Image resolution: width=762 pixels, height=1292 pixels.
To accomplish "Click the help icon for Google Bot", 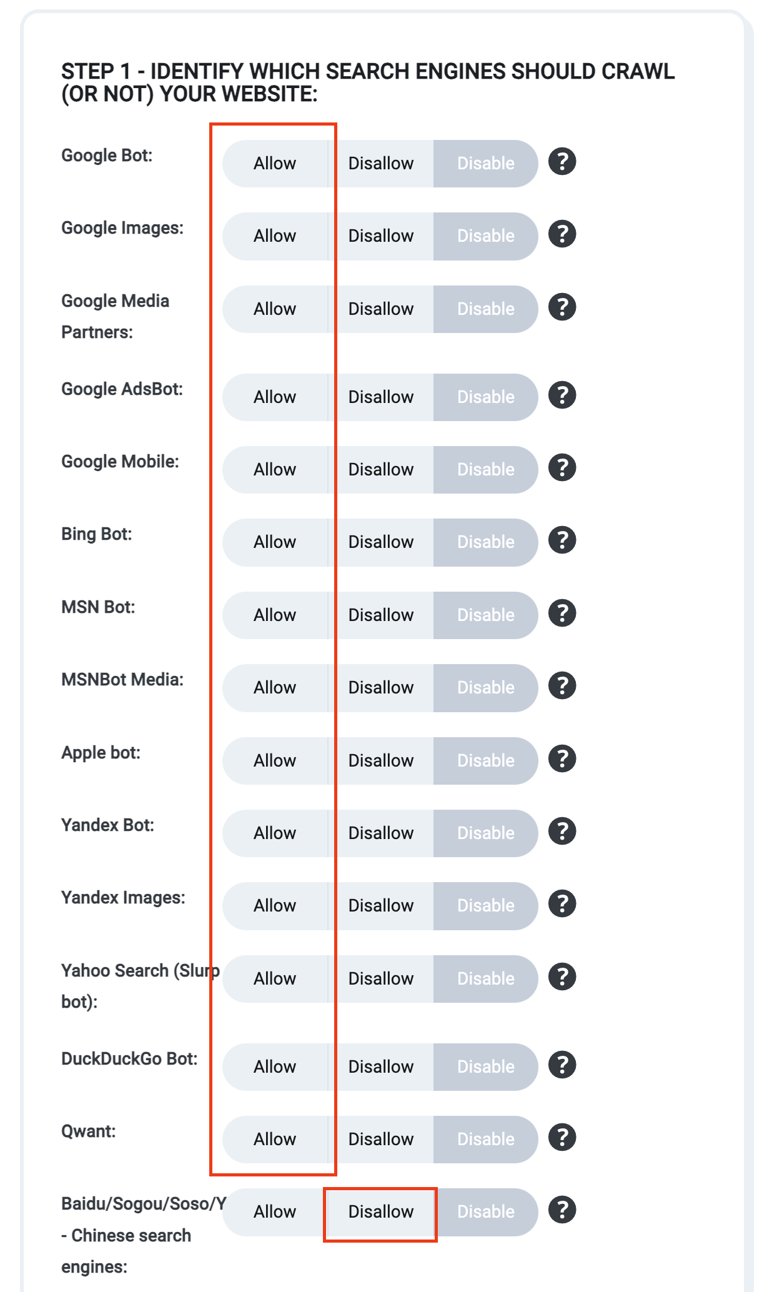I will pos(562,162).
